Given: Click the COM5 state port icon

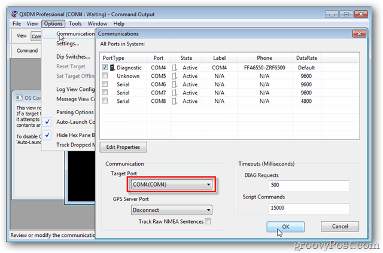Looking at the screenshot, I should coord(174,76).
